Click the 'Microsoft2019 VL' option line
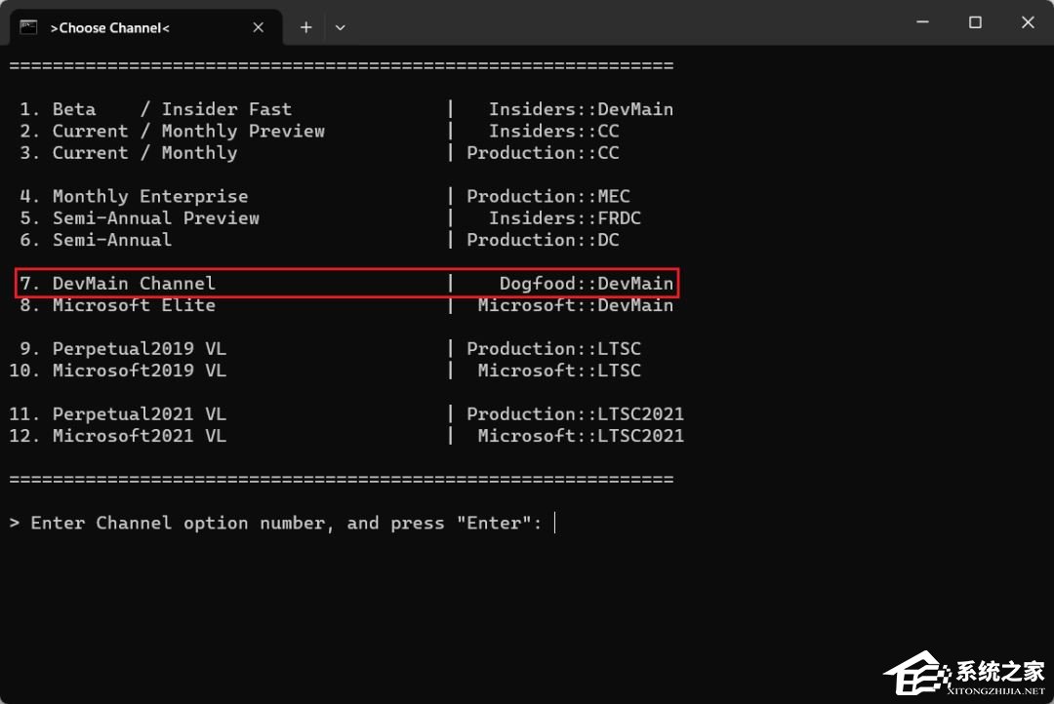This screenshot has height=704, width=1054. coord(325,371)
